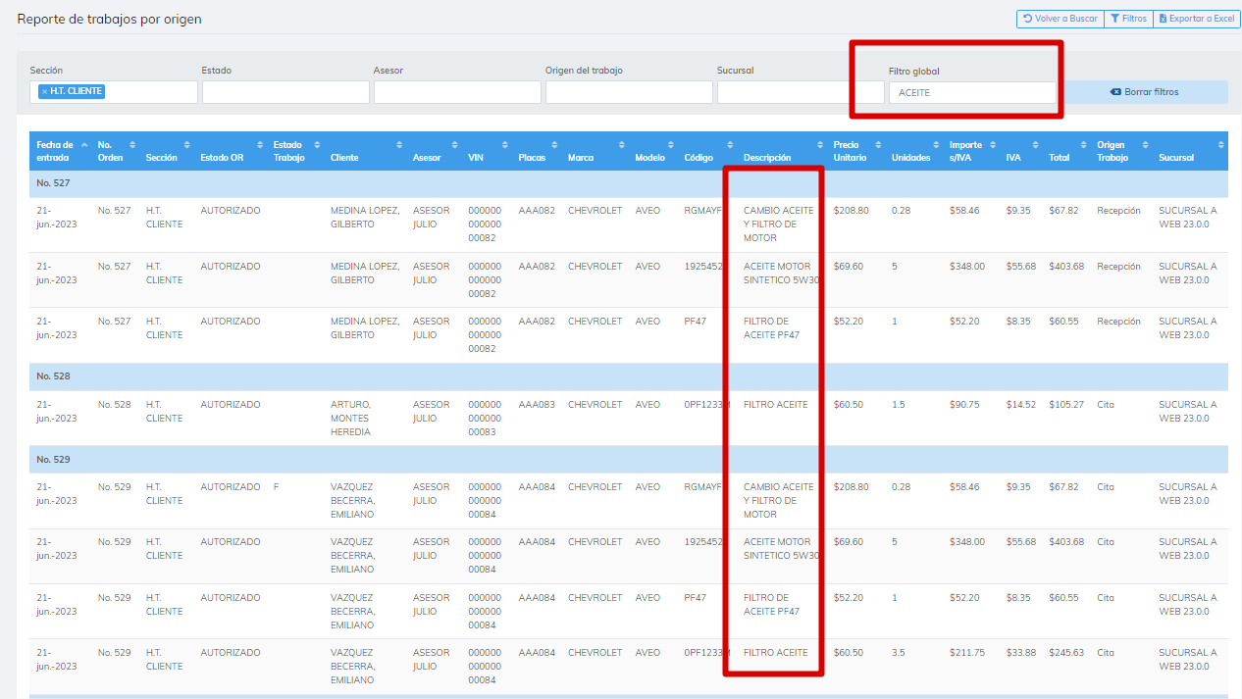Viewport: 1242px width, 699px height.
Task: Click the Borrar filtros button
Action: tap(1144, 92)
